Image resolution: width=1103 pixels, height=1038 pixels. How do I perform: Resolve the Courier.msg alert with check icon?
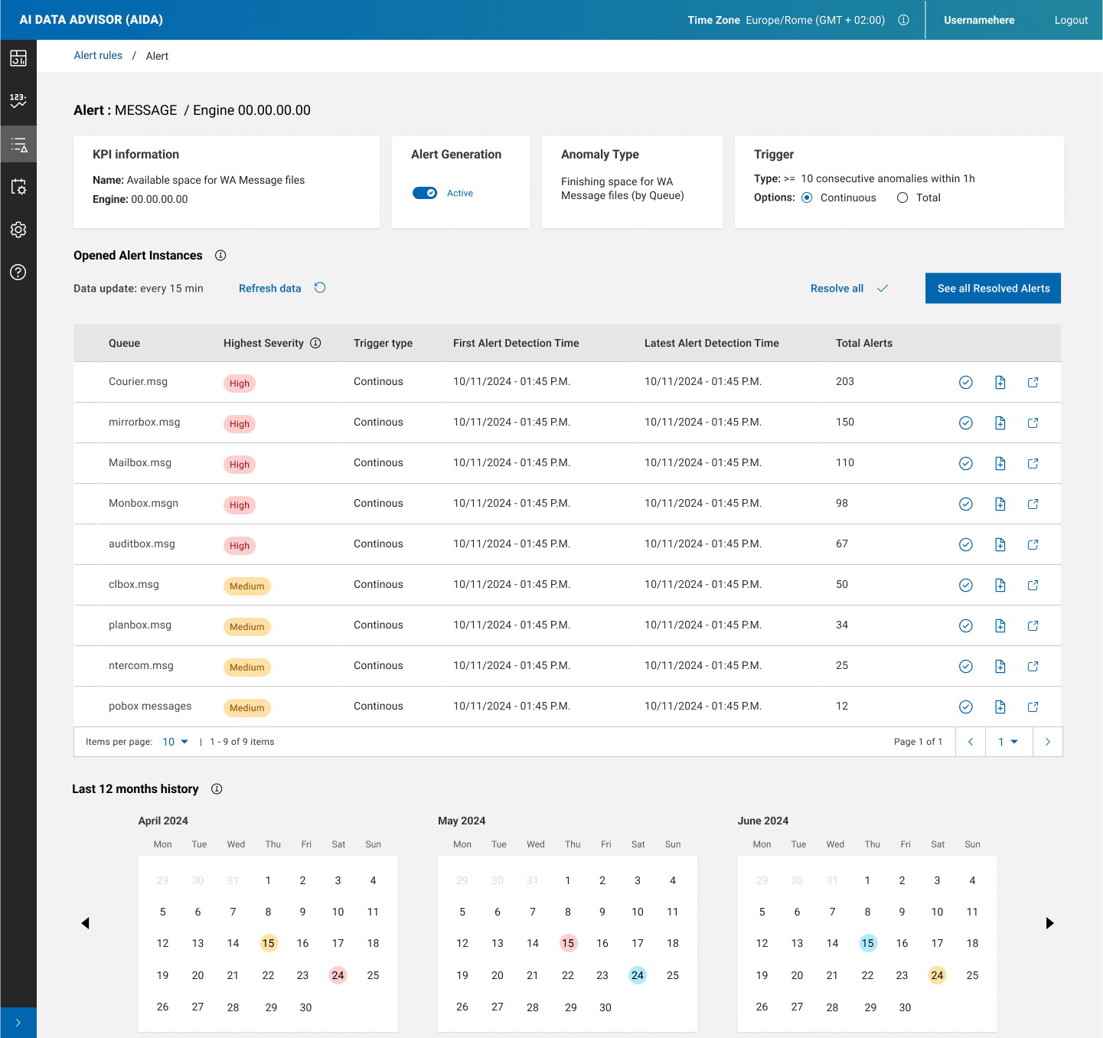pos(965,383)
